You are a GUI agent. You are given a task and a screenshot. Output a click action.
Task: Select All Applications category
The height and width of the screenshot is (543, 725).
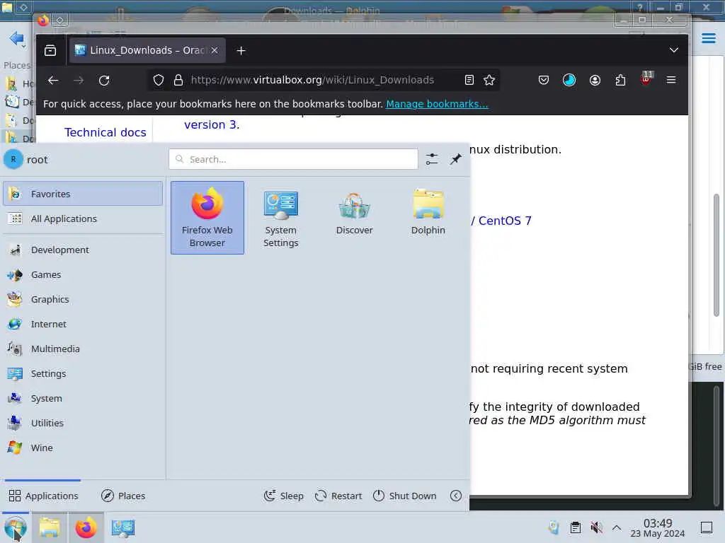pos(83,218)
